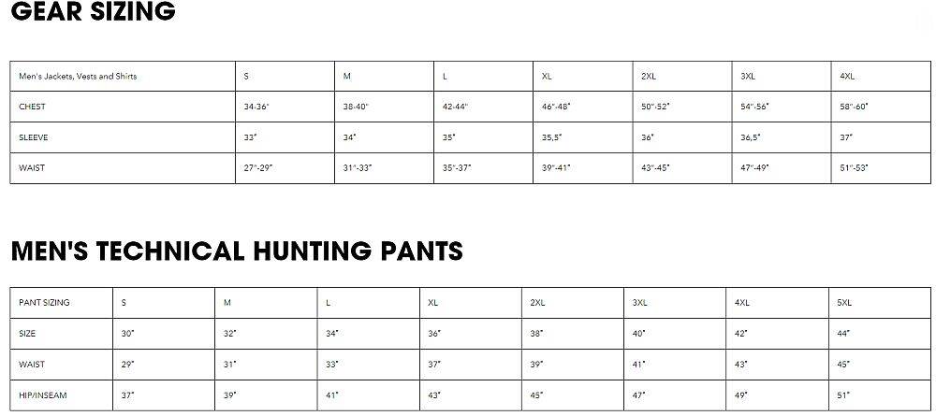Viewport: 936px width, 416px height.
Task: Click the HIP/INSEAM row label
Action: tap(43, 395)
